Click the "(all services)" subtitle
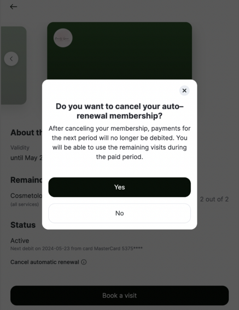The height and width of the screenshot is (310, 239). pos(25,204)
